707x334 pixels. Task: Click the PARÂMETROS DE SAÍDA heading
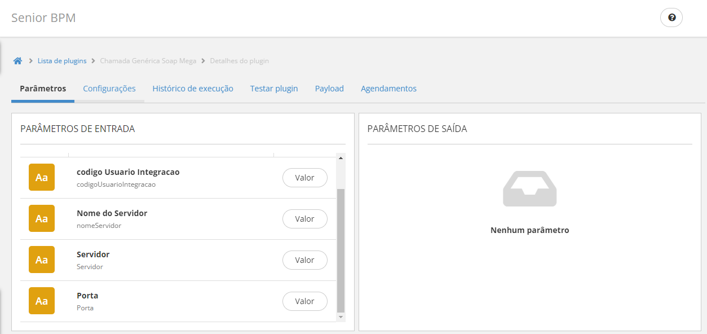click(417, 129)
